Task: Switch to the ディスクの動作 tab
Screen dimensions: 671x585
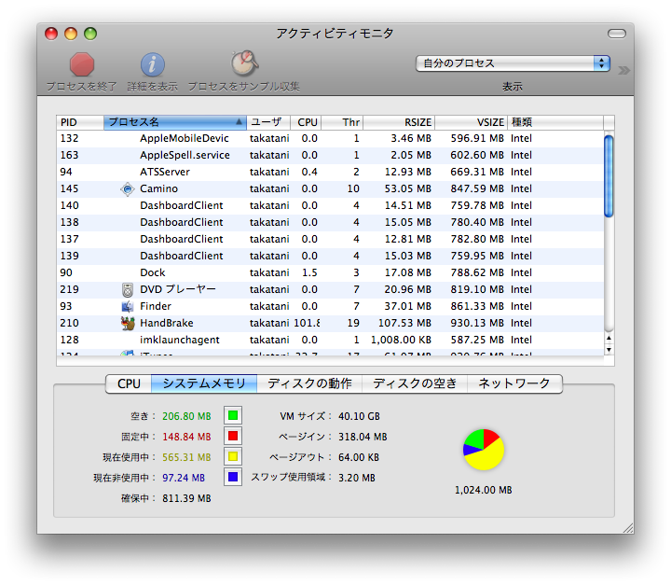Action: [309, 383]
